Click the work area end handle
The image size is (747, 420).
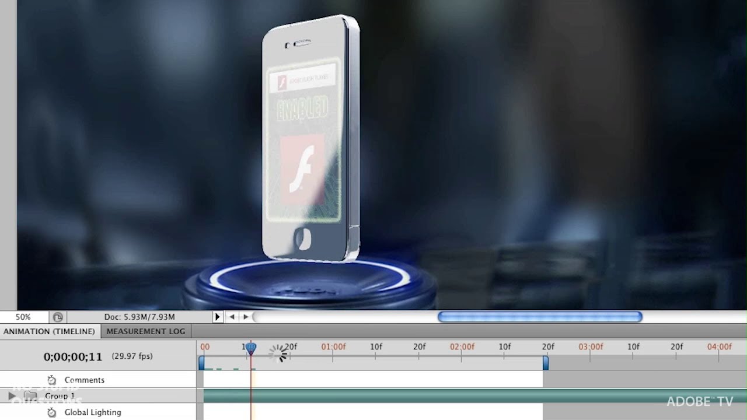click(x=546, y=363)
